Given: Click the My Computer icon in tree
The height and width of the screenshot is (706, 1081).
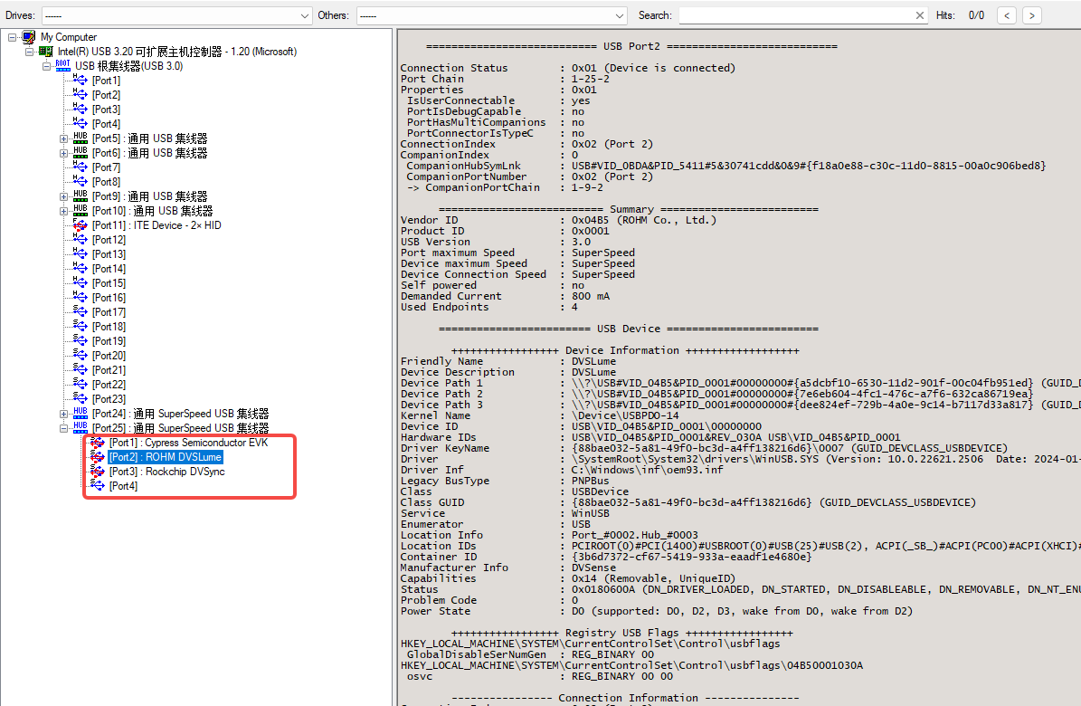Looking at the screenshot, I should (29, 37).
